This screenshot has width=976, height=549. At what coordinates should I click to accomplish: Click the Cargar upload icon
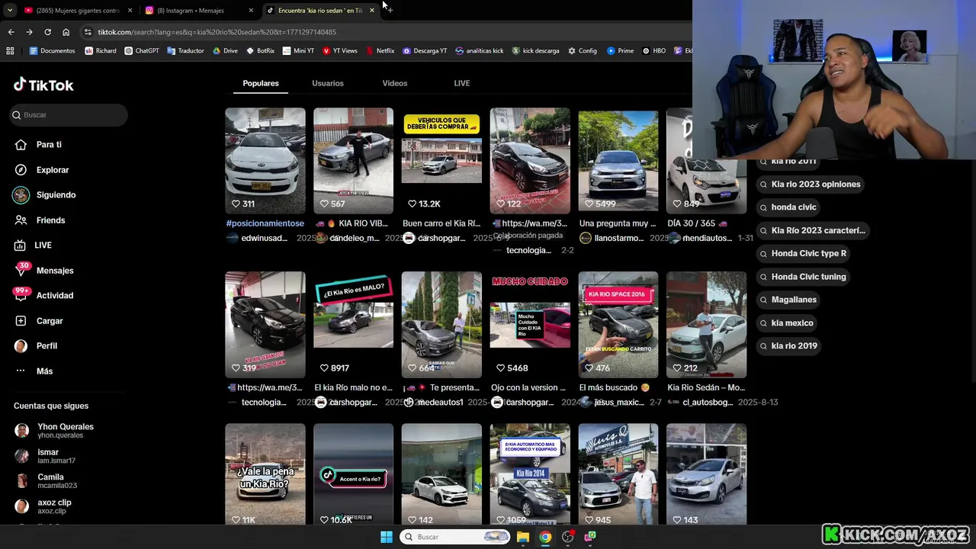(x=21, y=321)
